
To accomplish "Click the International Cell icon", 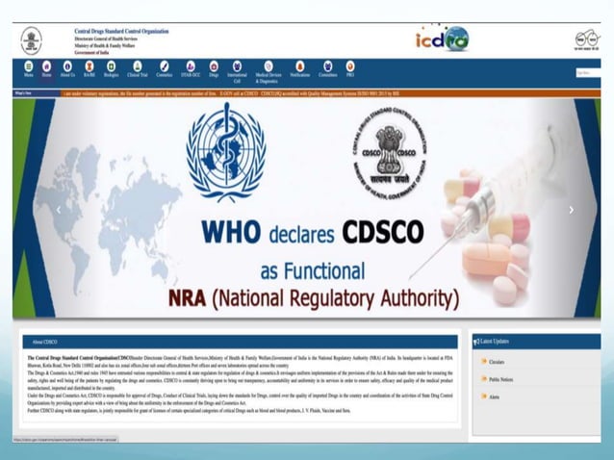I will tap(237, 66).
